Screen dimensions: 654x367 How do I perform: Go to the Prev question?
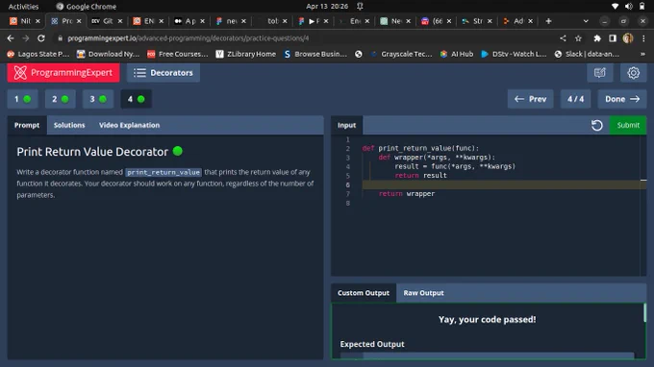[530, 99]
